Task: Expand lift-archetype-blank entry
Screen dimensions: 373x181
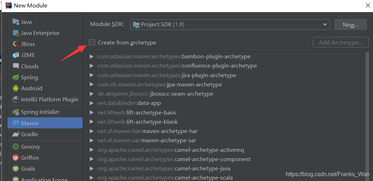Action: pos(91,122)
